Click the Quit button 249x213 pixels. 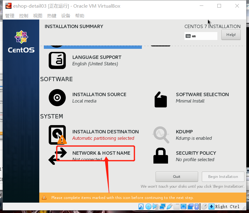177,177
